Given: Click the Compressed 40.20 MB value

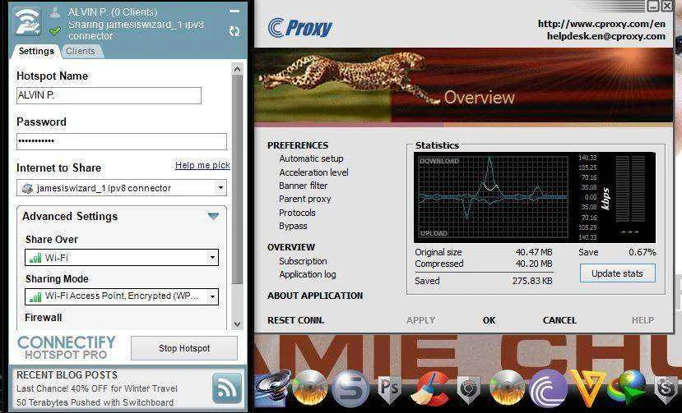Looking at the screenshot, I should pyautogui.click(x=534, y=264).
